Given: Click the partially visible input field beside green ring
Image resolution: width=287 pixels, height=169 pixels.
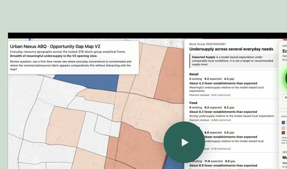Looking at the screenshot, I should (x=285, y=97).
